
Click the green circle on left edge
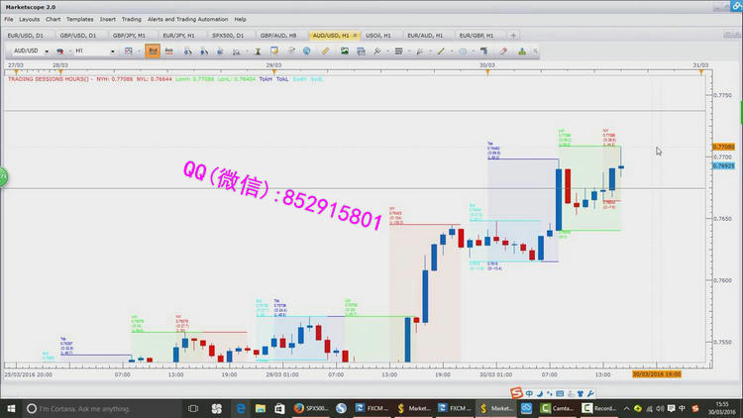pyautogui.click(x=3, y=176)
